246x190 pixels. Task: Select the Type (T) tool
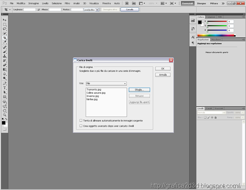[x=5, y=87]
